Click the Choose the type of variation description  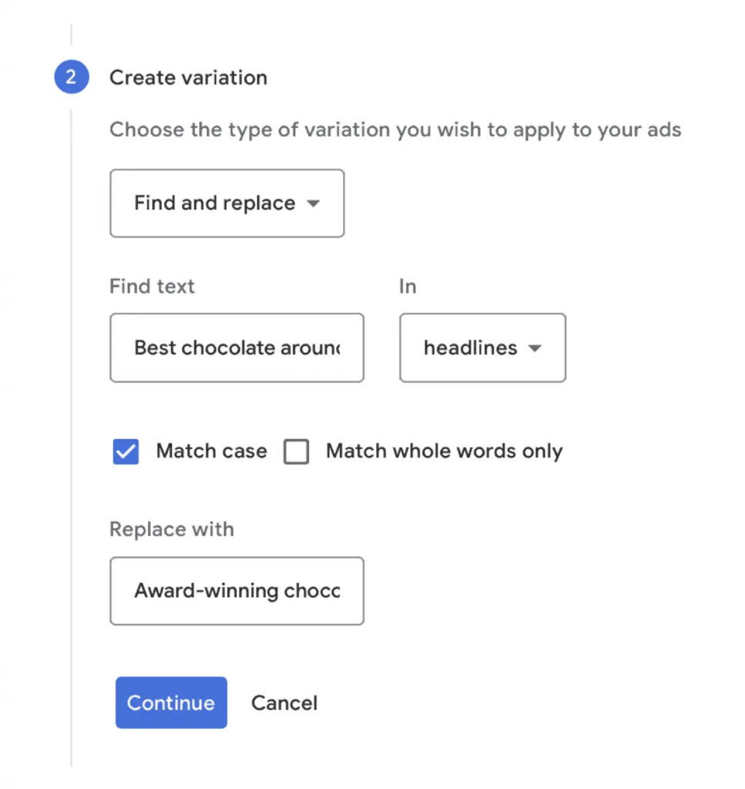point(395,129)
